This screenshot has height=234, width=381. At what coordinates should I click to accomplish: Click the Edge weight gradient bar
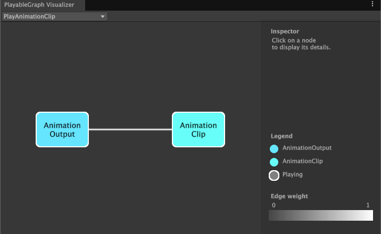(x=321, y=215)
